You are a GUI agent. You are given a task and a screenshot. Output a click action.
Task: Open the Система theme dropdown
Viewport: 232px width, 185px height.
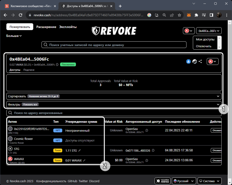[209, 181]
